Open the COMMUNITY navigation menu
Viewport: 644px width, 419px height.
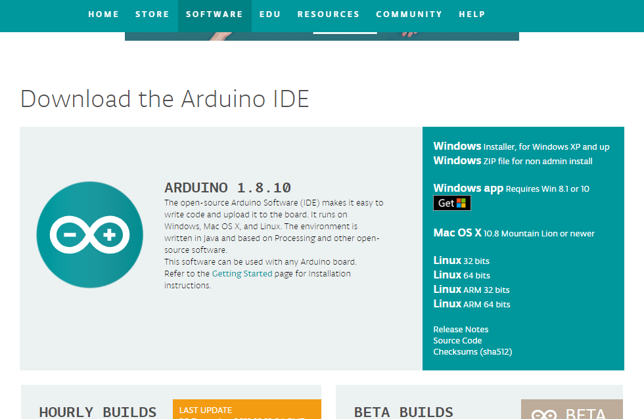click(409, 14)
